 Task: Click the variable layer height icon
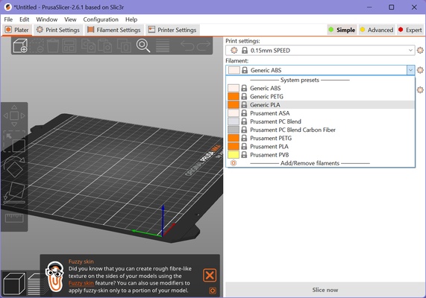163,45
